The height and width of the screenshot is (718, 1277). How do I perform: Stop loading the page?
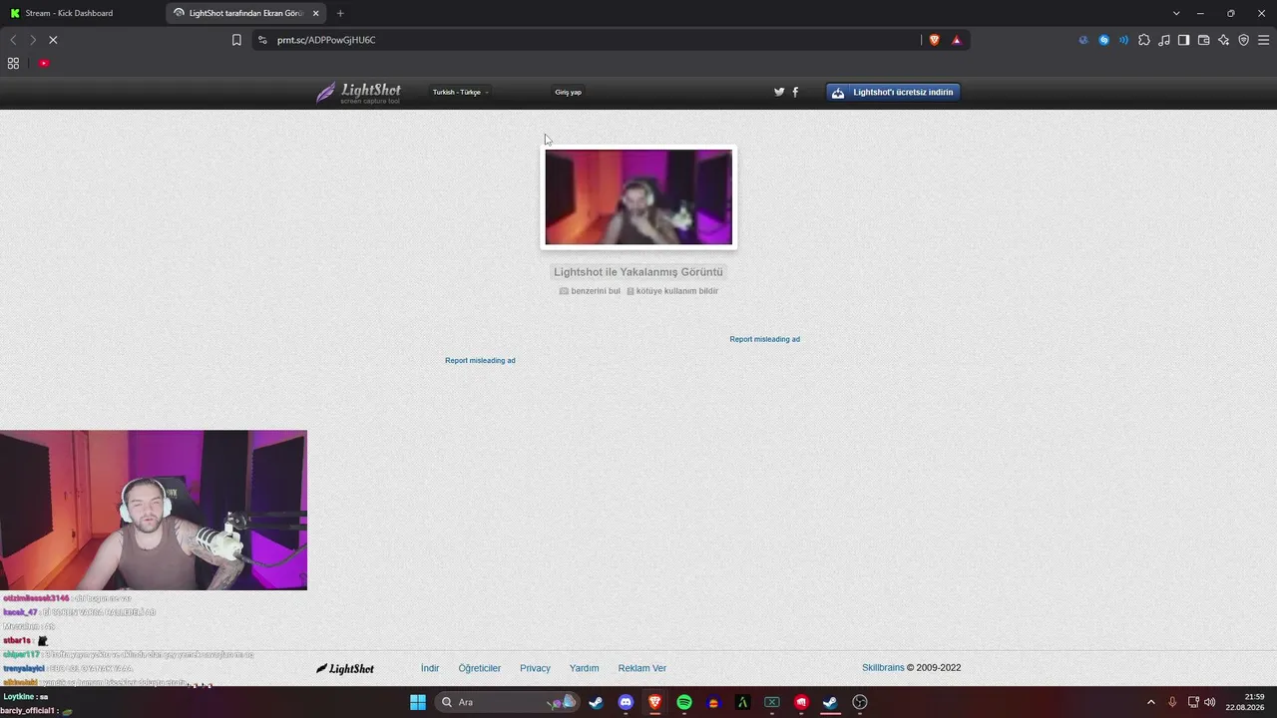pyautogui.click(x=53, y=40)
